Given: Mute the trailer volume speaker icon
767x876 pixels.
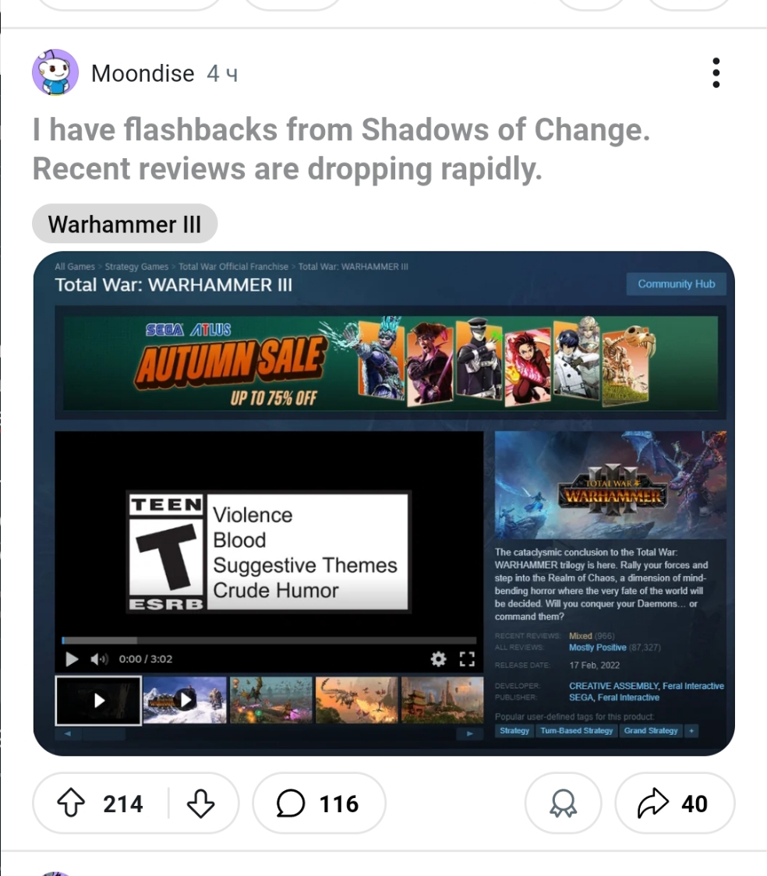Looking at the screenshot, I should pyautogui.click(x=99, y=659).
